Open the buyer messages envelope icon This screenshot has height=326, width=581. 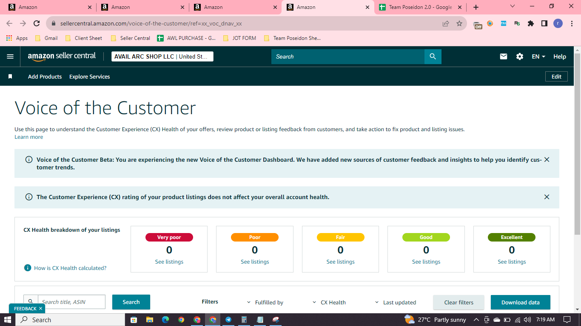tap(504, 56)
